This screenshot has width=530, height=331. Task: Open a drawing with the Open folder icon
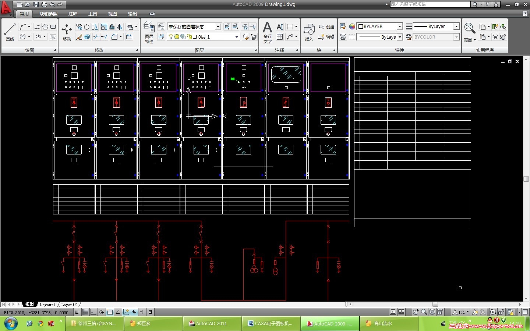click(28, 4)
